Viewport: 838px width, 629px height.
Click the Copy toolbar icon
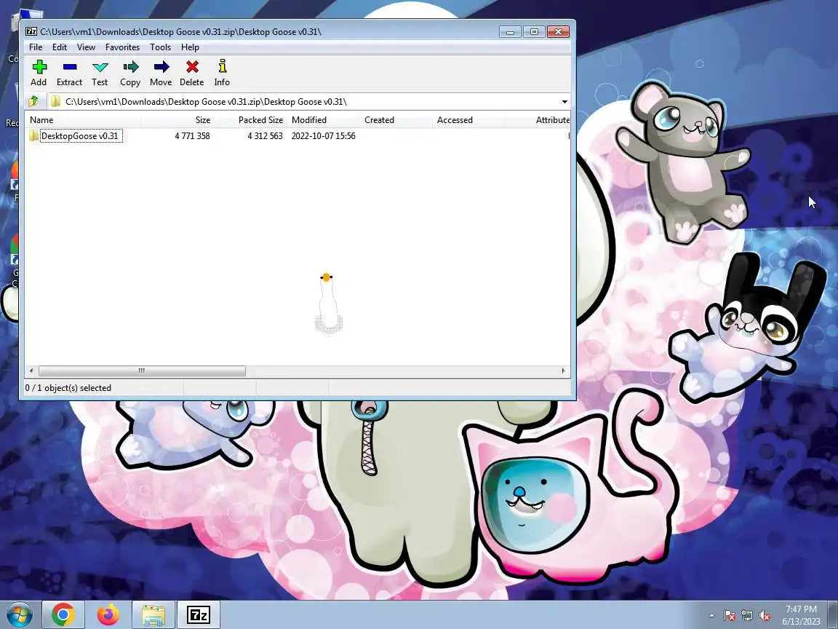click(x=130, y=73)
